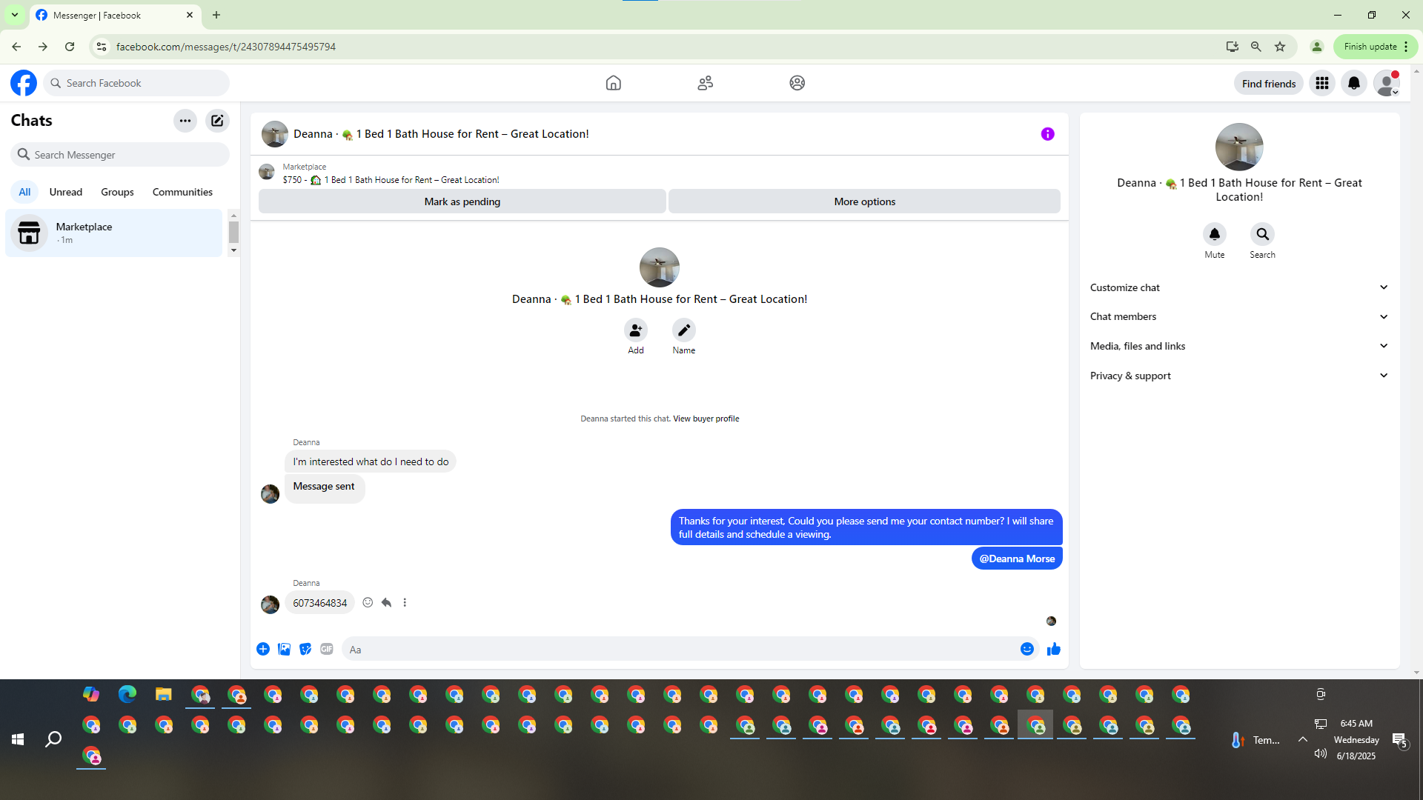Open the Windows taskbar search

pyautogui.click(x=53, y=739)
